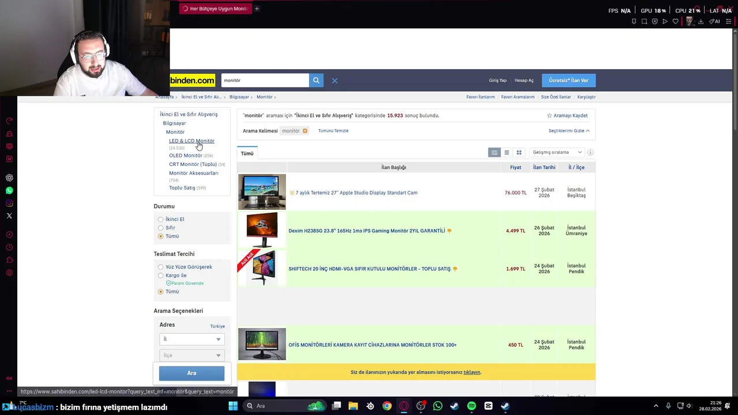This screenshot has height=415, width=738.
Task: Open X (Twitter) in the browser sidebar
Action: click(9, 216)
